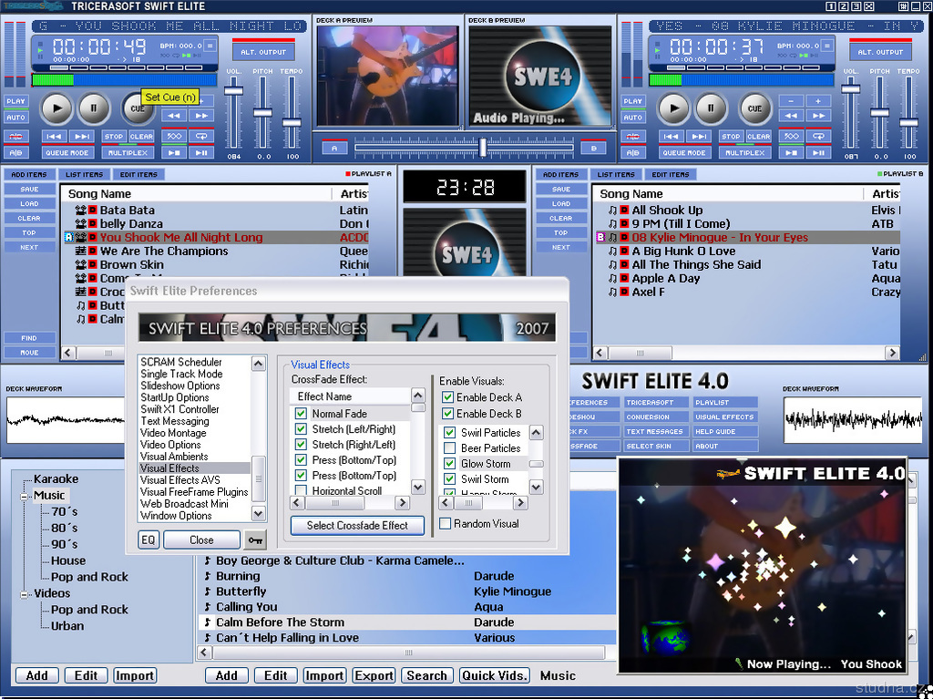Click Select Crossfade Effect button

tap(357, 525)
